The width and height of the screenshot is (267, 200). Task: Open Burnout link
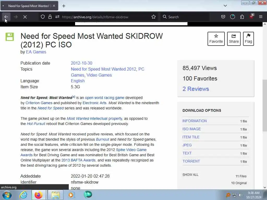click(x=102, y=140)
